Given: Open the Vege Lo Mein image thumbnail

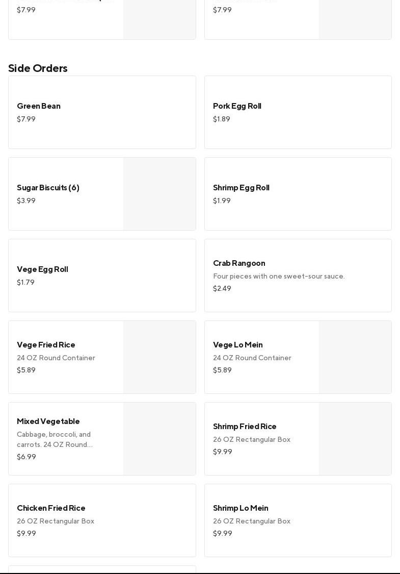Looking at the screenshot, I should tap(355, 357).
